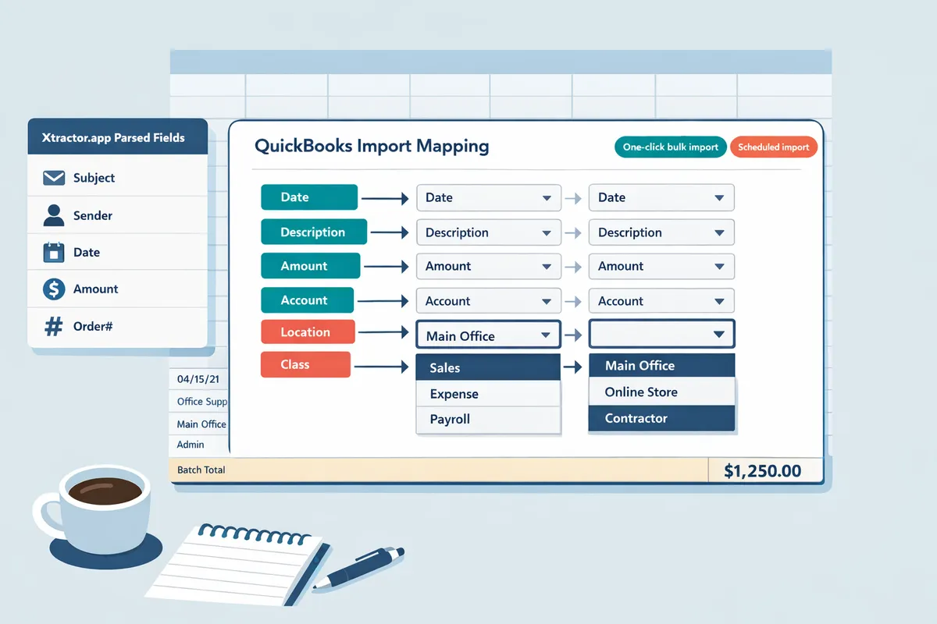The image size is (937, 624).
Task: Click the red Location field tag
Action: [308, 332]
